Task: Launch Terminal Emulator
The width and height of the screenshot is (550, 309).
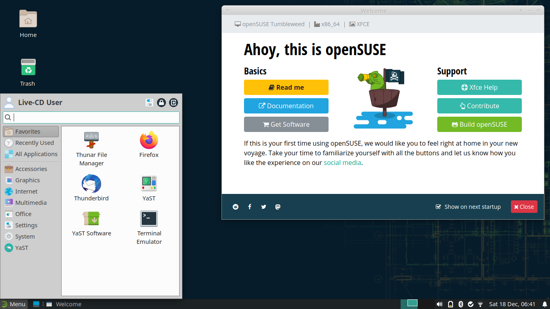Action: click(x=149, y=227)
